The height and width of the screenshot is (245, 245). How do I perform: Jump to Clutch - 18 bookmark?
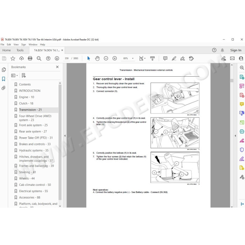pyautogui.click(x=26, y=104)
